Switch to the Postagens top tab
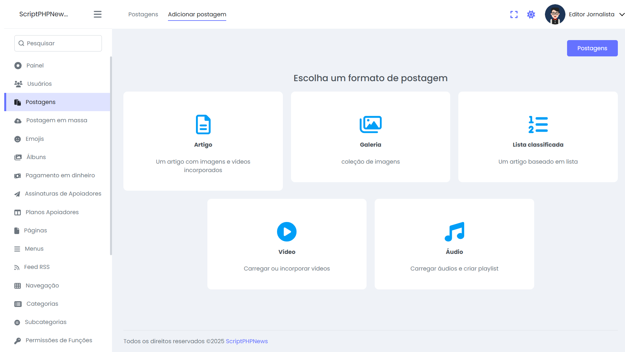This screenshot has height=352, width=625. (x=143, y=14)
